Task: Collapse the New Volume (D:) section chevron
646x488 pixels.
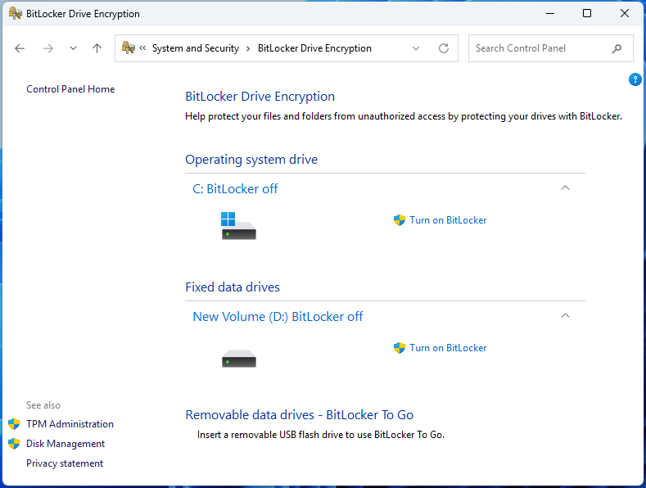Action: pos(565,316)
